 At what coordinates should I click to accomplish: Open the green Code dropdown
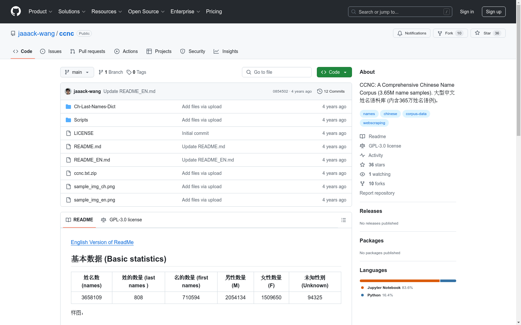pyautogui.click(x=334, y=72)
